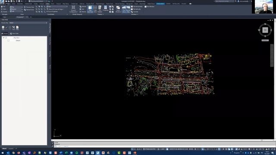Viewport: 276px width, 155px height.
Task: Click the horizontal scrollbar under drawing
Action: pos(162,140)
